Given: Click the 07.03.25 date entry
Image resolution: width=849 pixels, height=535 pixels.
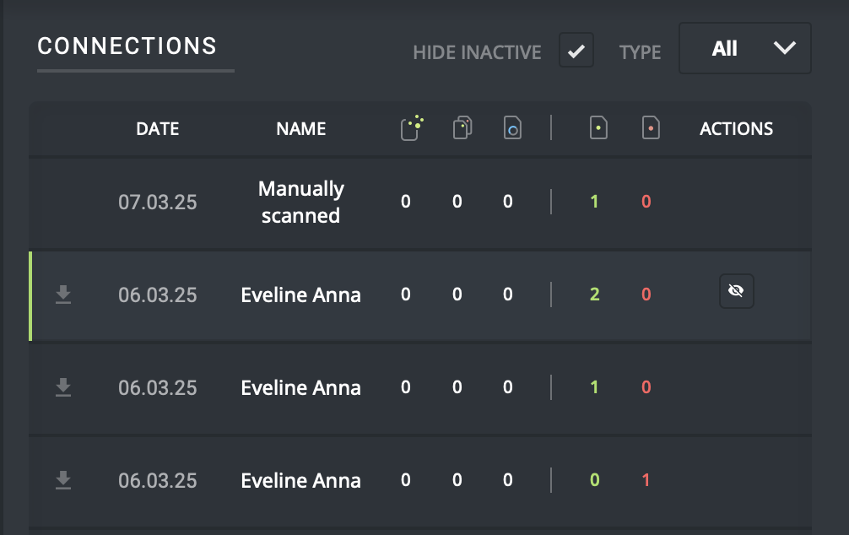Looking at the screenshot, I should pos(158,203).
